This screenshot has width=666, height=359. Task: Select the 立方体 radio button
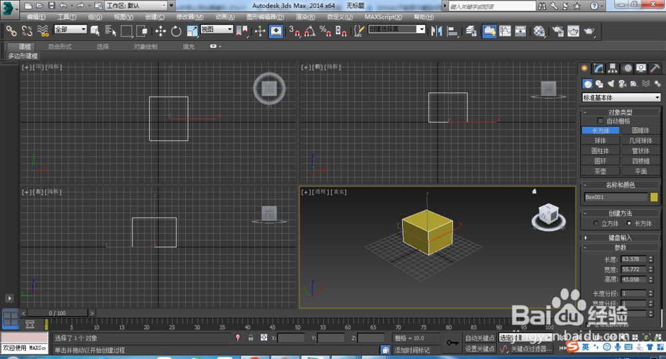tap(595, 223)
